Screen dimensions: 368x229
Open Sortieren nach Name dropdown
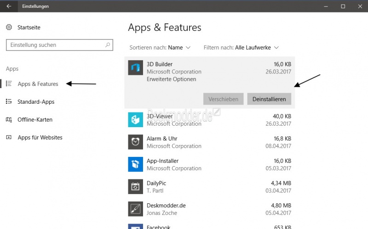point(160,48)
